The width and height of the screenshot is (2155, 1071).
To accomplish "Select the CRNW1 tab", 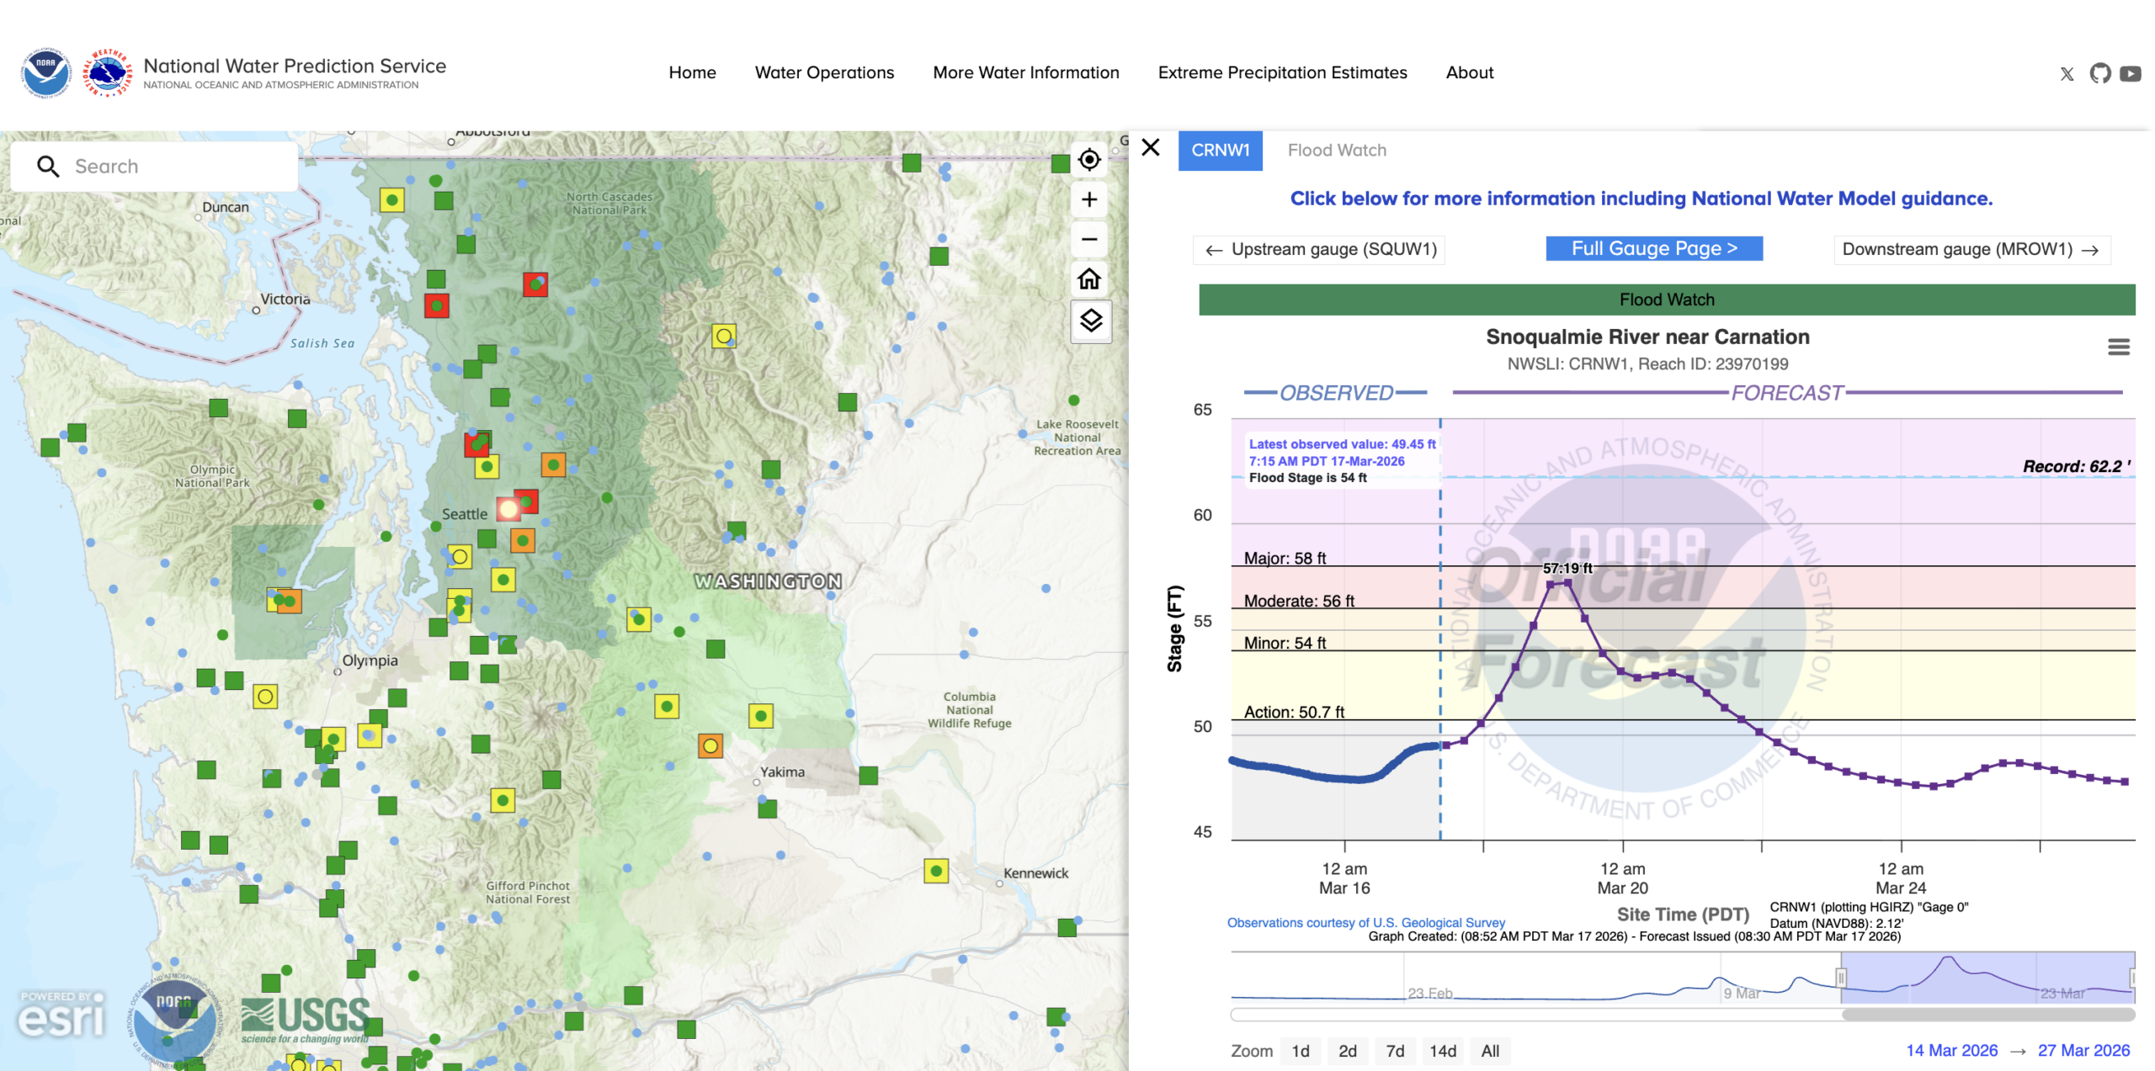I will click(1220, 151).
